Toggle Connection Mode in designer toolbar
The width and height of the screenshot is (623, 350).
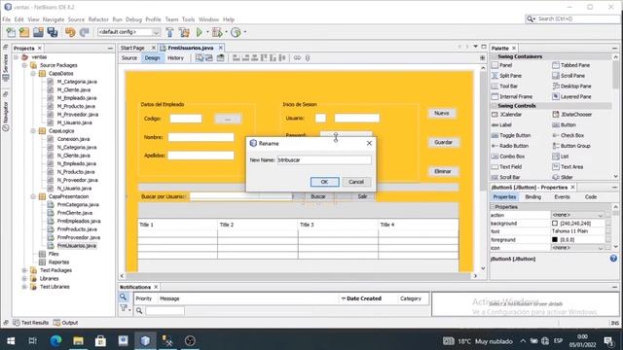(209, 58)
